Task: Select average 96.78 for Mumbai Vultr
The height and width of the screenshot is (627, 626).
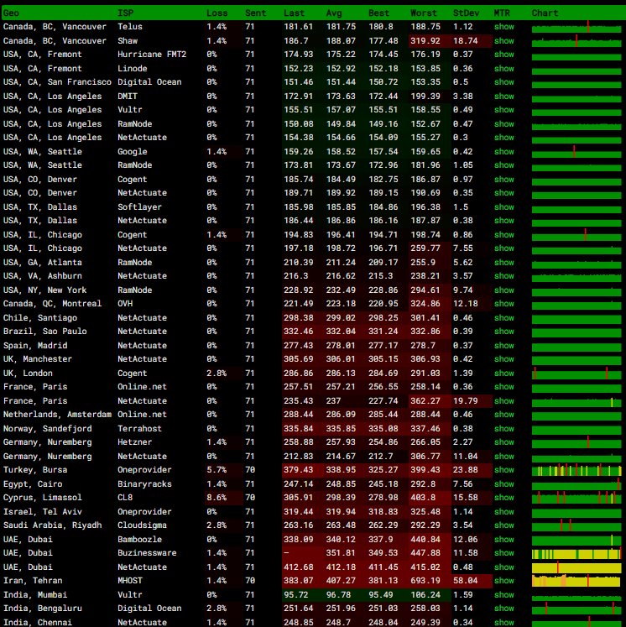Action: (x=338, y=595)
